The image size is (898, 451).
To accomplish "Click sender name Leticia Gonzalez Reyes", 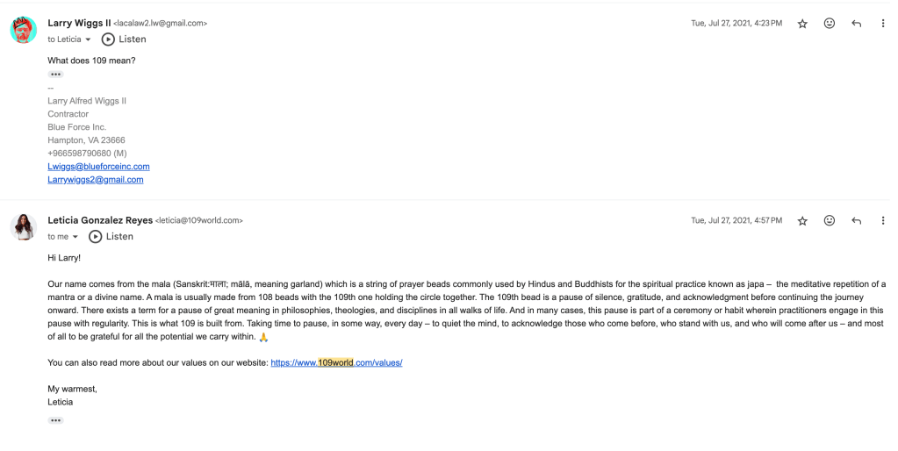I will click(x=100, y=220).
